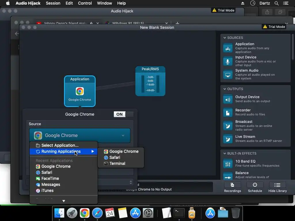The image size is (295, 221).
Task: Add the Balance effect icon
Action: pyautogui.click(x=228, y=176)
